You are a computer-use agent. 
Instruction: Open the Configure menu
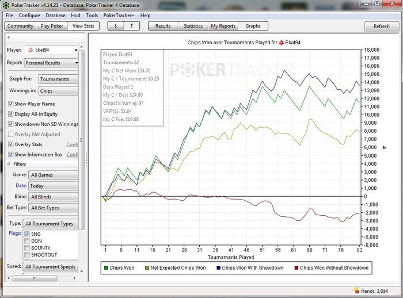tap(29, 16)
